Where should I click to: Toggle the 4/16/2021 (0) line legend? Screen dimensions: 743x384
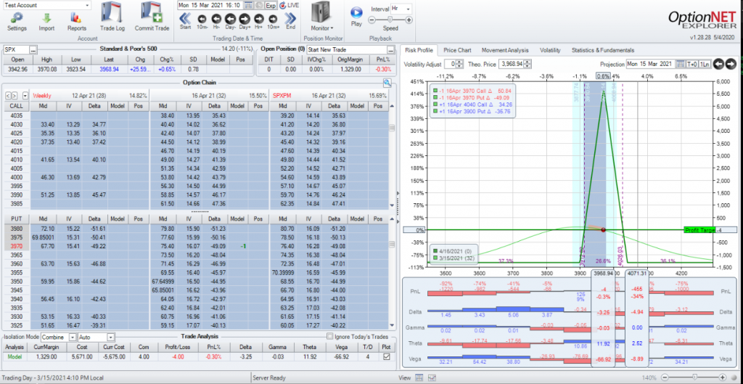click(x=435, y=250)
